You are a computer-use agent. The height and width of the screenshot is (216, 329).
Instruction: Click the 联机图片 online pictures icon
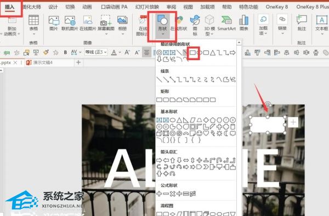click(70, 23)
